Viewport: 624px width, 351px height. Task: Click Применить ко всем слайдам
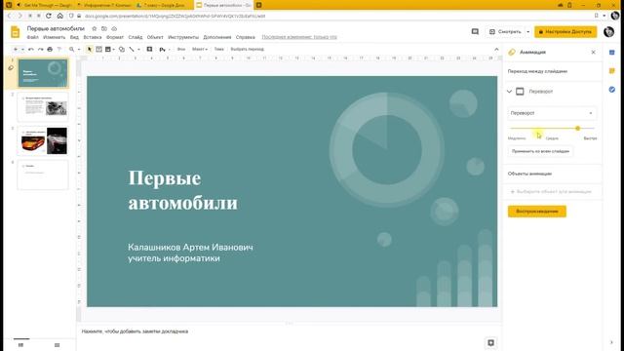click(x=540, y=151)
